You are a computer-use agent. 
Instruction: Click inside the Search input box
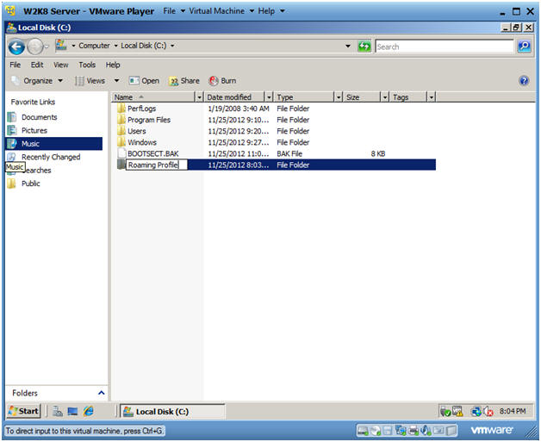[445, 47]
